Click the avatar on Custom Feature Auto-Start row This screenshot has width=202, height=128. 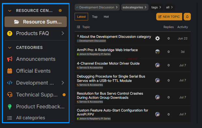(x=157, y=114)
